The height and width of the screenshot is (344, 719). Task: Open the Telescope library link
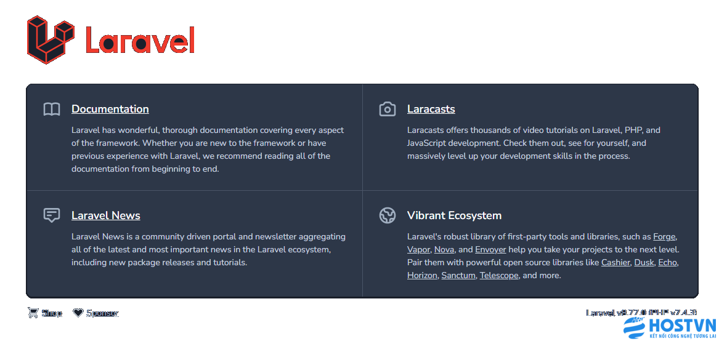pos(499,276)
